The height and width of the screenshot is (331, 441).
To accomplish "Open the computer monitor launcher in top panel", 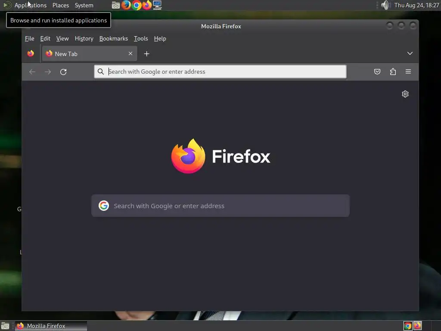I will pyautogui.click(x=157, y=5).
